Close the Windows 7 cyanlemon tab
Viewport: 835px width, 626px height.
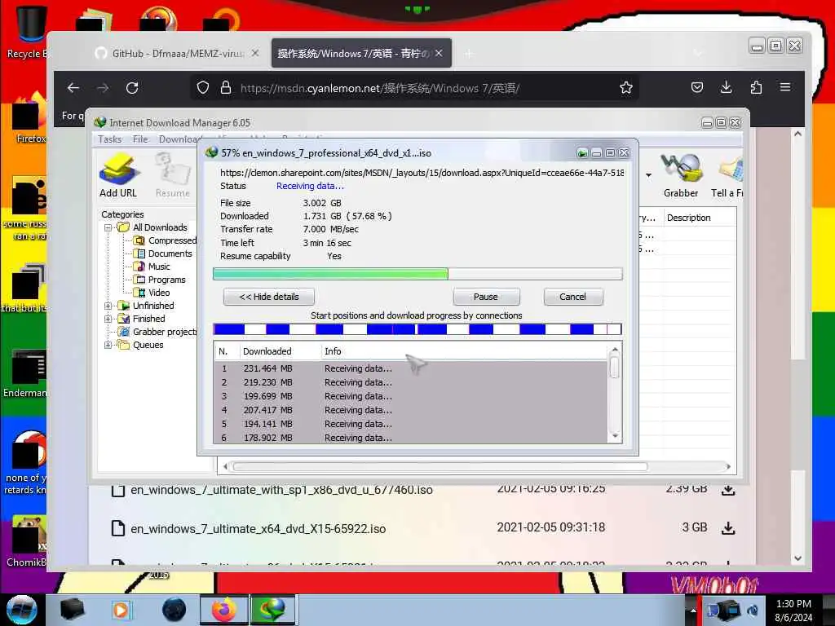click(438, 53)
